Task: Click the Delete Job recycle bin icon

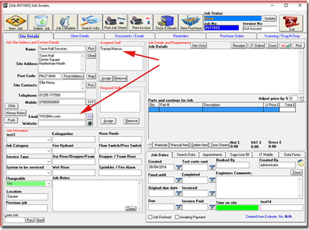Action: (41, 22)
